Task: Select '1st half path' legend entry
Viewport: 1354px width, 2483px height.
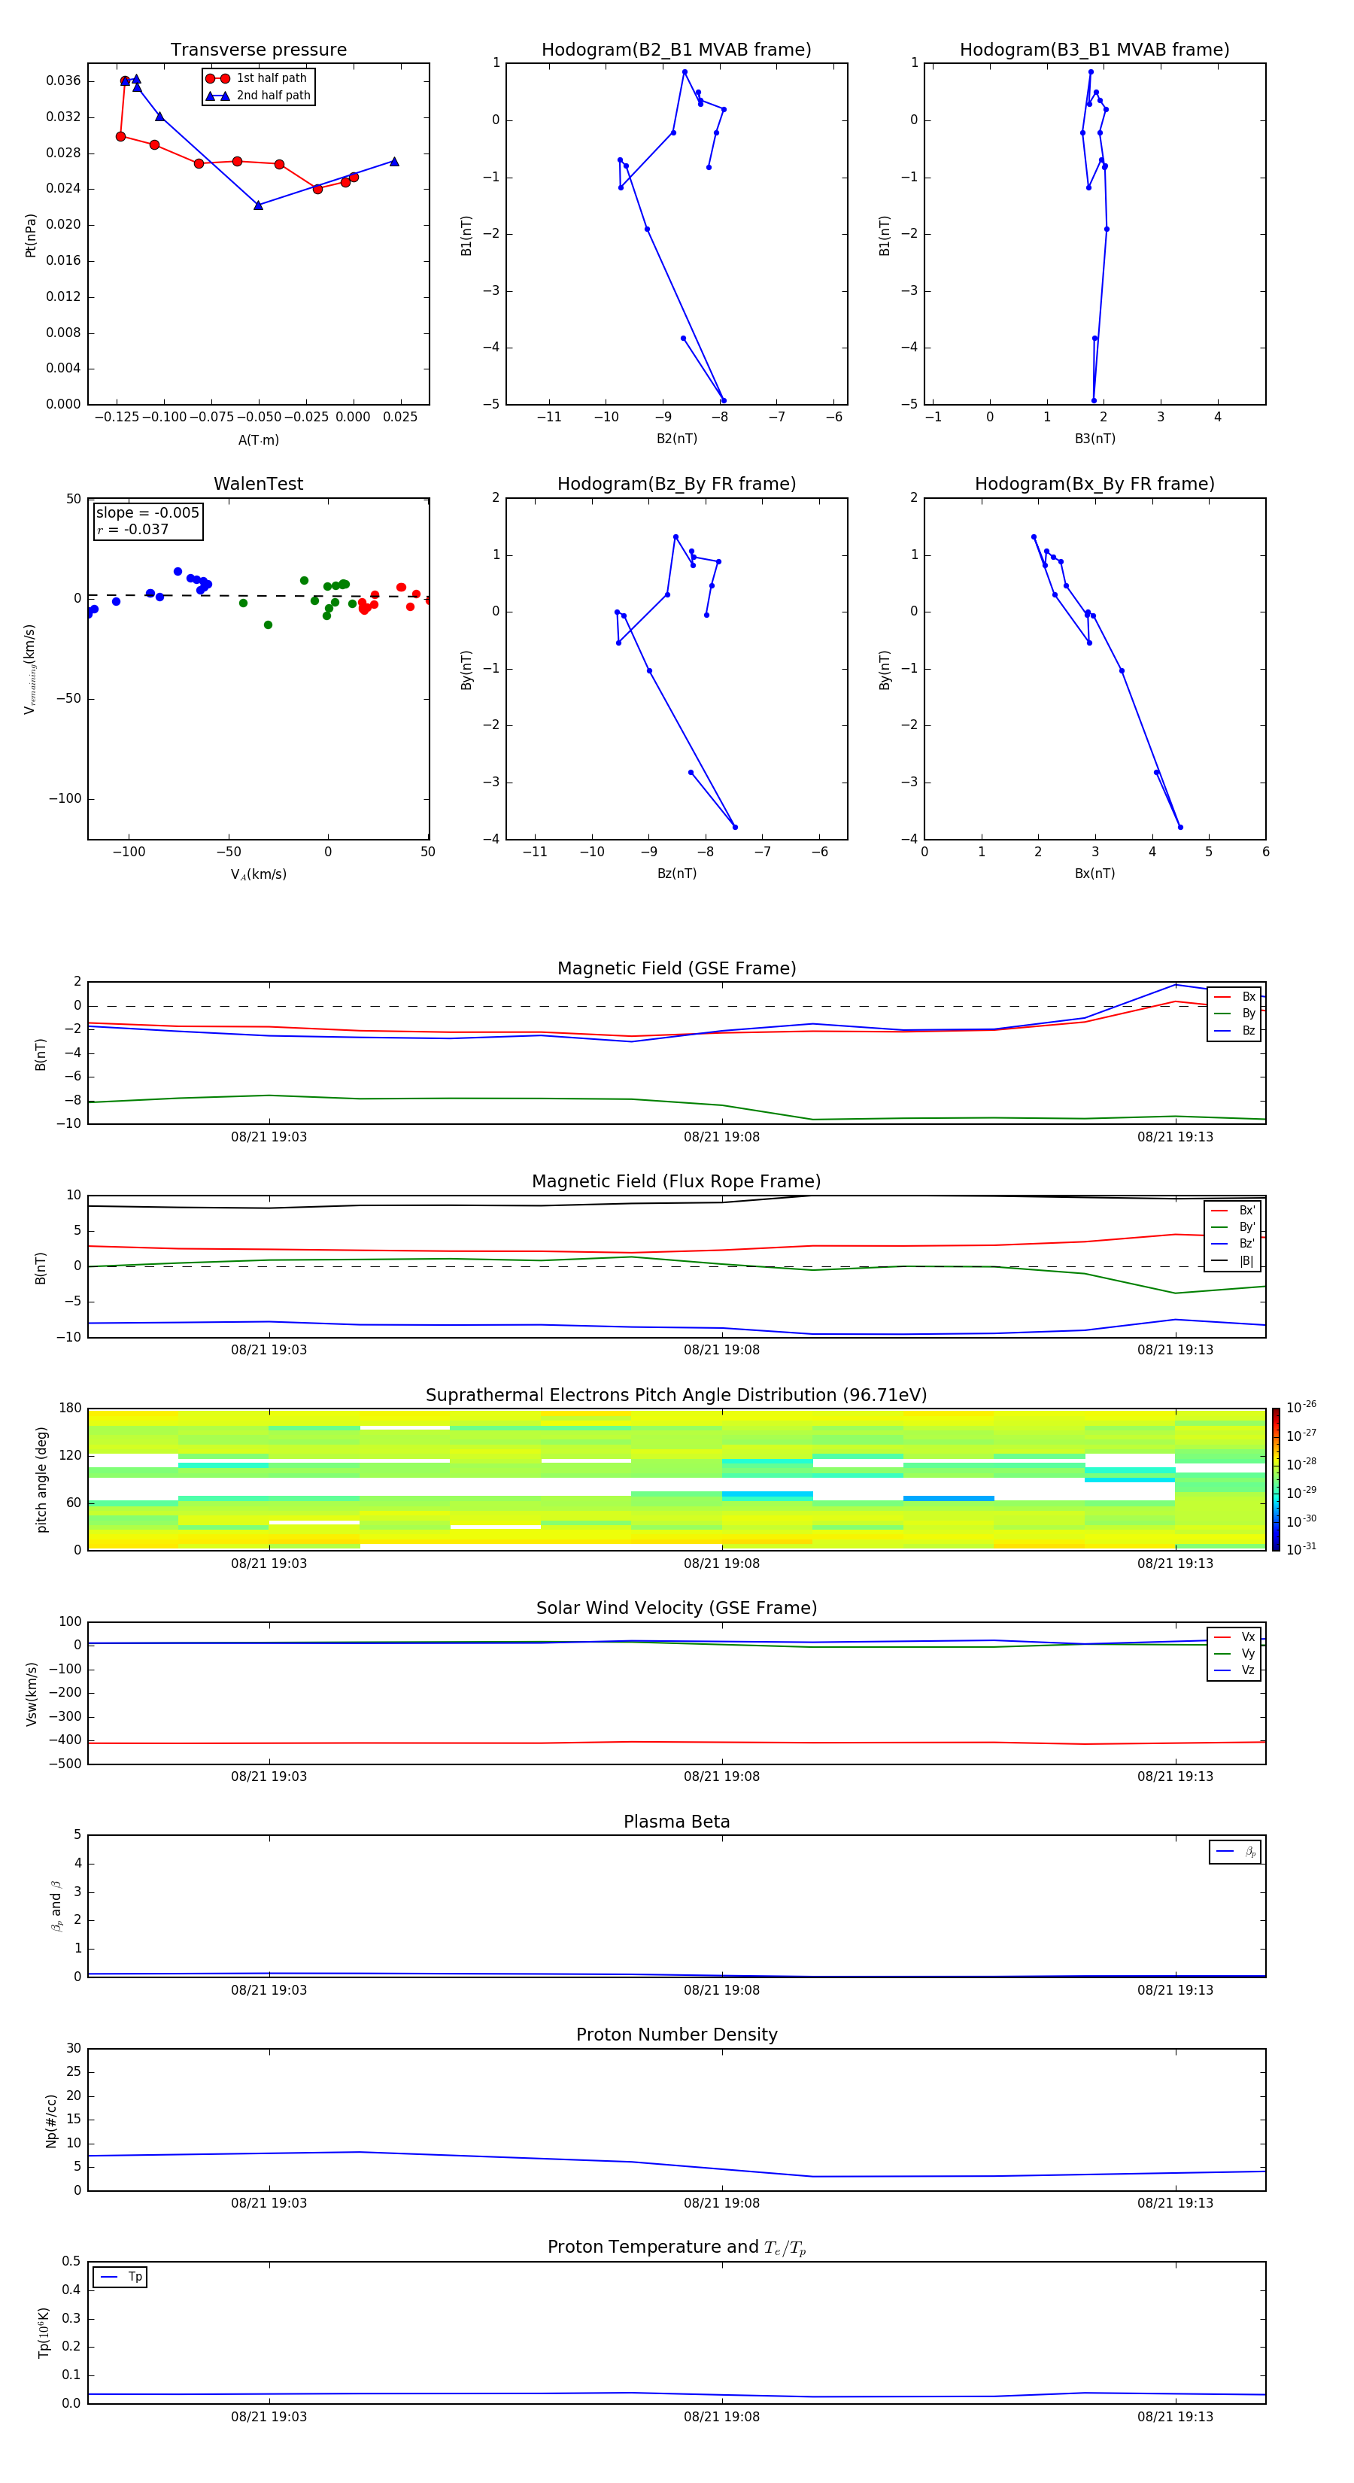Action: (257, 78)
